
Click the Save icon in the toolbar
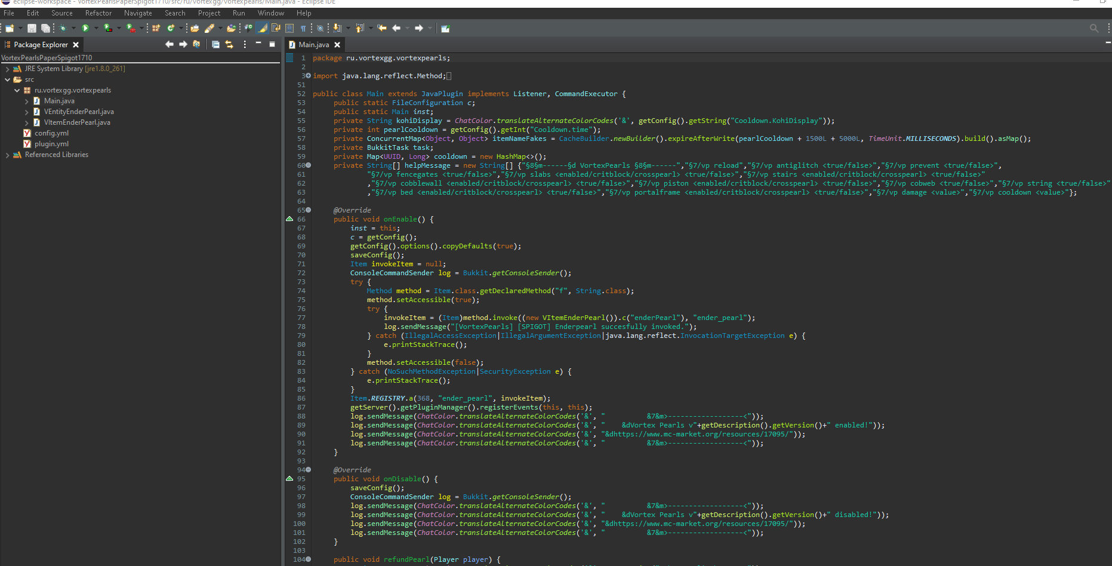[32, 28]
